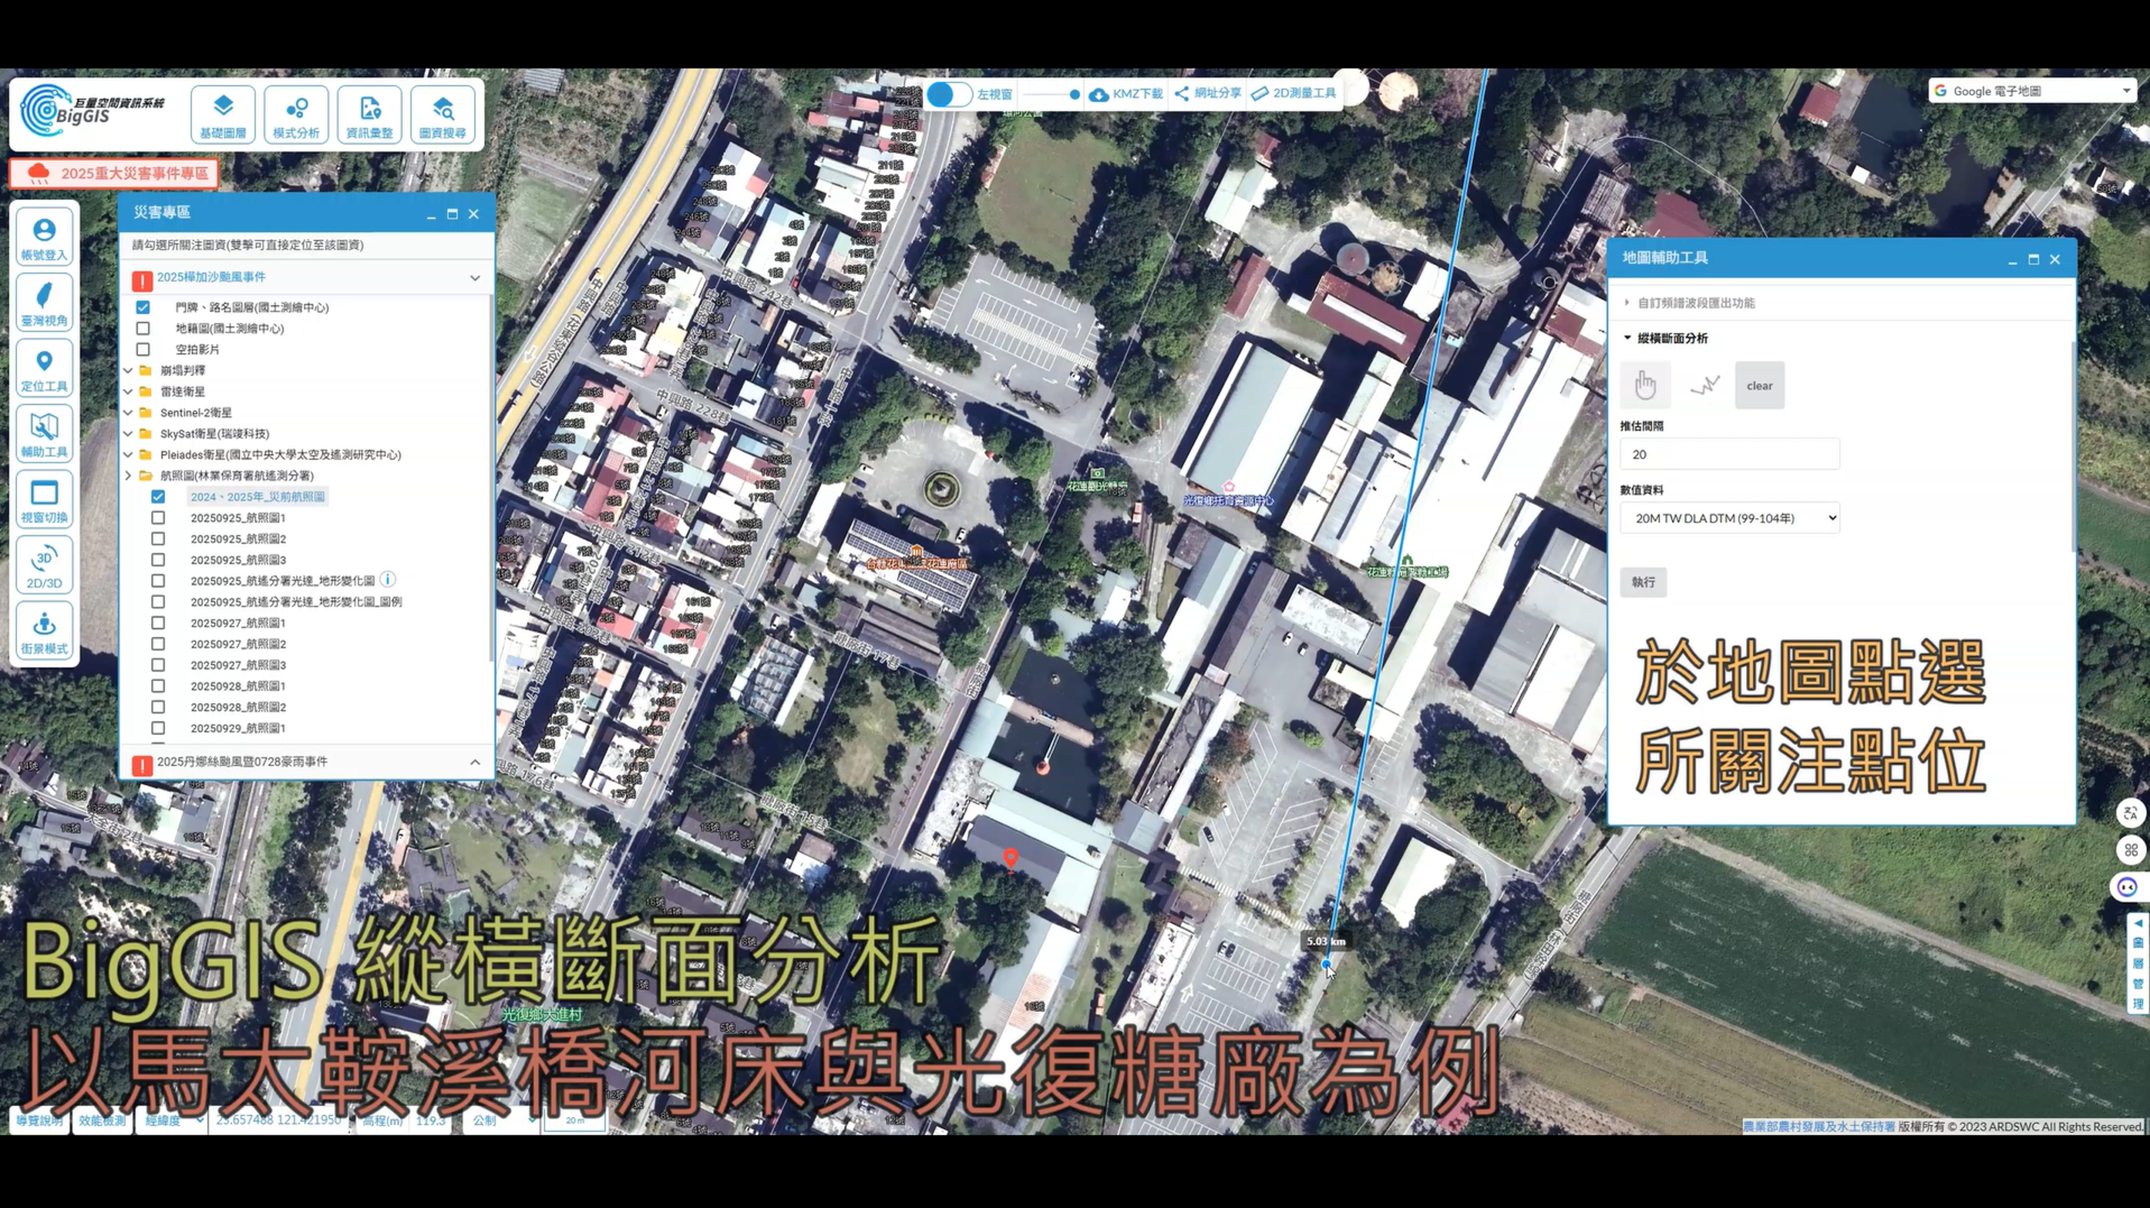Check the 地籍圖(國土測繪中心) layer
The height and width of the screenshot is (1208, 2150).
click(x=143, y=328)
